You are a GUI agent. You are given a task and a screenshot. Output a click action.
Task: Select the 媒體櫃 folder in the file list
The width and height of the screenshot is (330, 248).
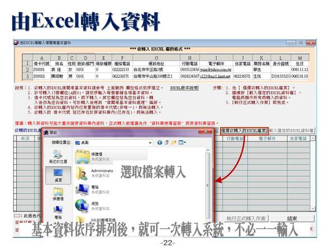click(x=111, y=157)
